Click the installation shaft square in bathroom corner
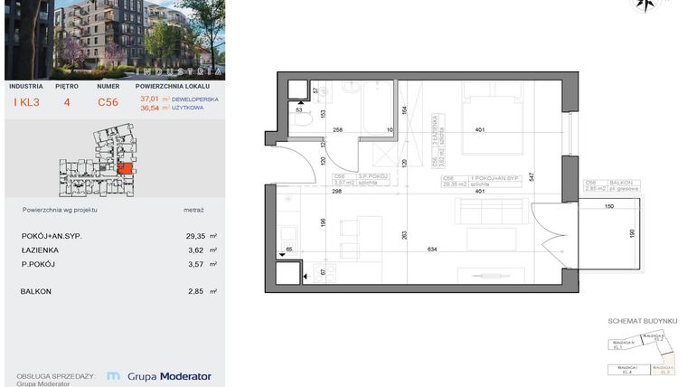This screenshot has width=687, height=387. (x=298, y=90)
